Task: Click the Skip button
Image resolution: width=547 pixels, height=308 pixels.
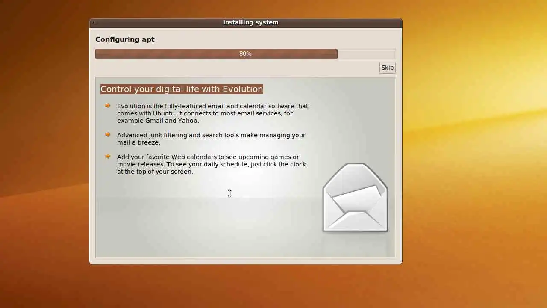Action: [x=387, y=68]
